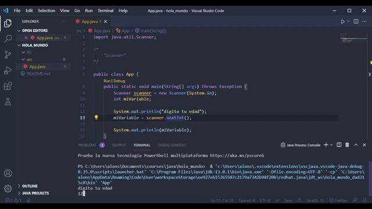Open App.java in the src folder tree
This screenshot has height=209, width=372.
tap(37, 67)
